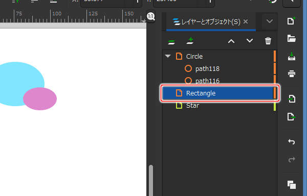Click the Circle layer page icon
307x196 pixels.
[179, 56]
